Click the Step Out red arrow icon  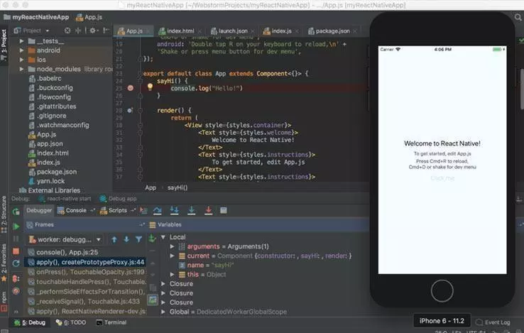[x=209, y=210]
